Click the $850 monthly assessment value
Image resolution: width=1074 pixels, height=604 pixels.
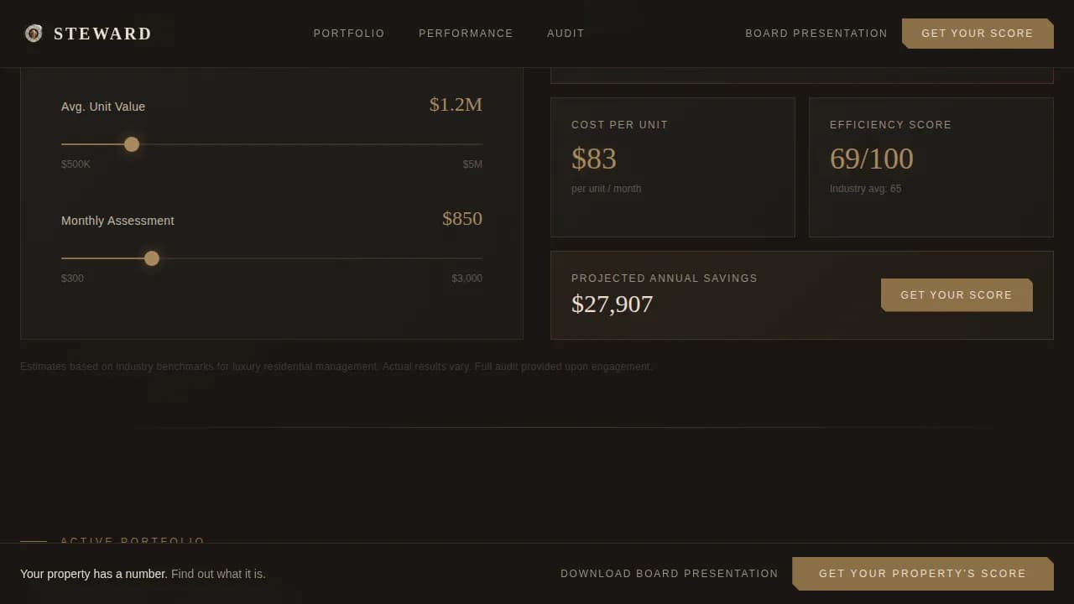[x=462, y=218]
